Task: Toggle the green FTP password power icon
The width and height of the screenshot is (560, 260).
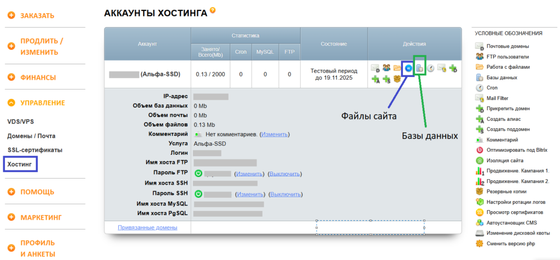Action: tap(199, 173)
